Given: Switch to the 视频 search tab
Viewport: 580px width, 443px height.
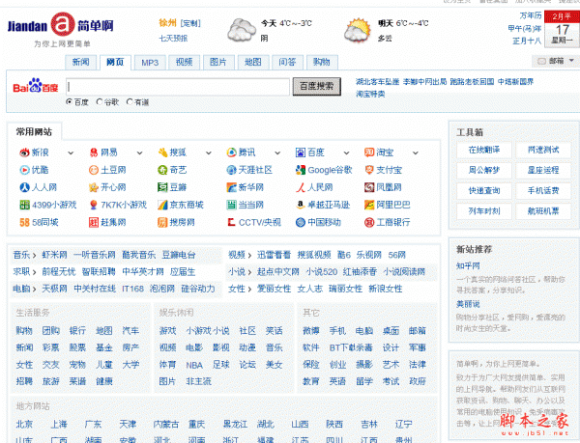Looking at the screenshot, I should (185, 62).
